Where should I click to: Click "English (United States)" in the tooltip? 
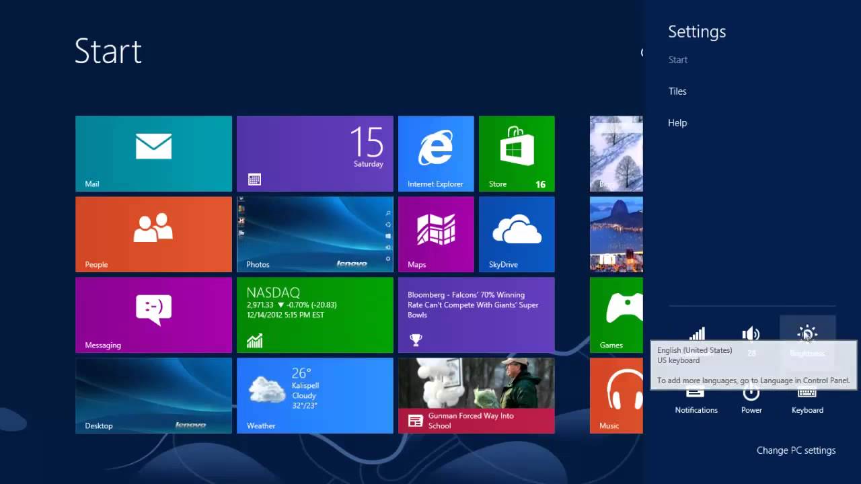pos(695,350)
